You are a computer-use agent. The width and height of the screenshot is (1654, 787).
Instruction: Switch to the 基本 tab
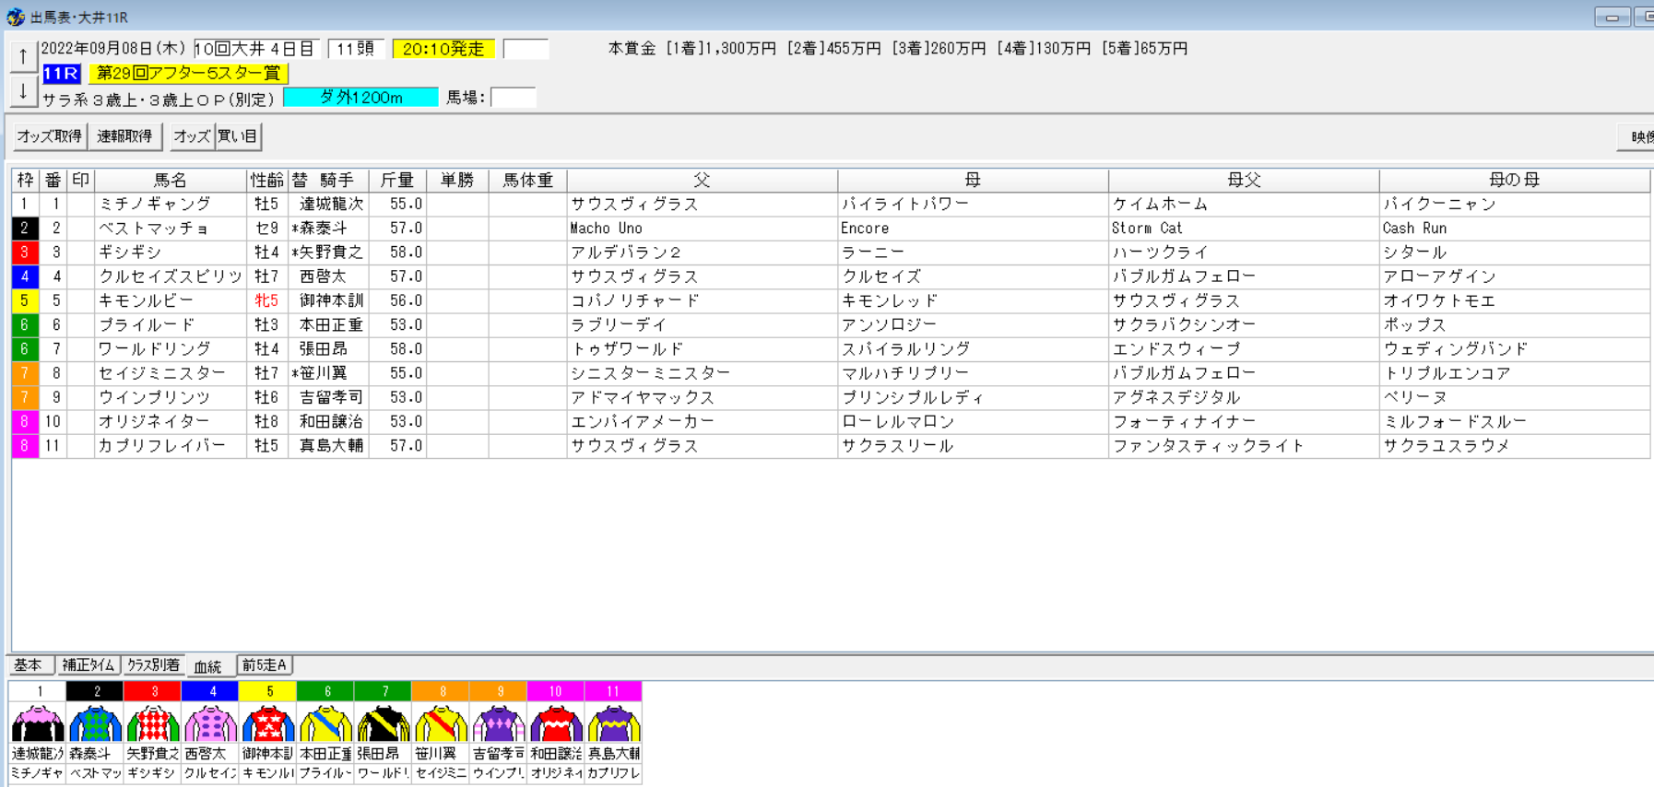point(29,665)
